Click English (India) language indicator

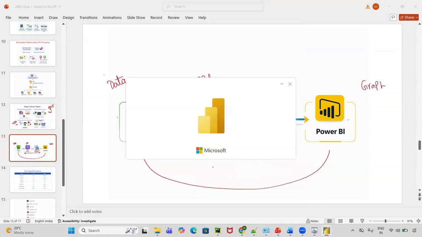(44, 221)
